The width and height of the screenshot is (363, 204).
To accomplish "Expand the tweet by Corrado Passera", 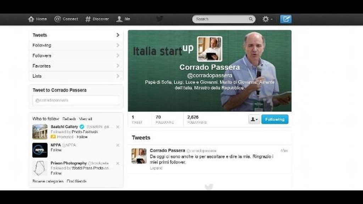I will pyautogui.click(x=156, y=168).
